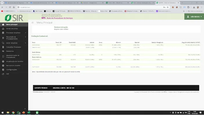The width and height of the screenshot is (204, 115).
Task: Click the Sair logout icon
Action: pos(3,74)
